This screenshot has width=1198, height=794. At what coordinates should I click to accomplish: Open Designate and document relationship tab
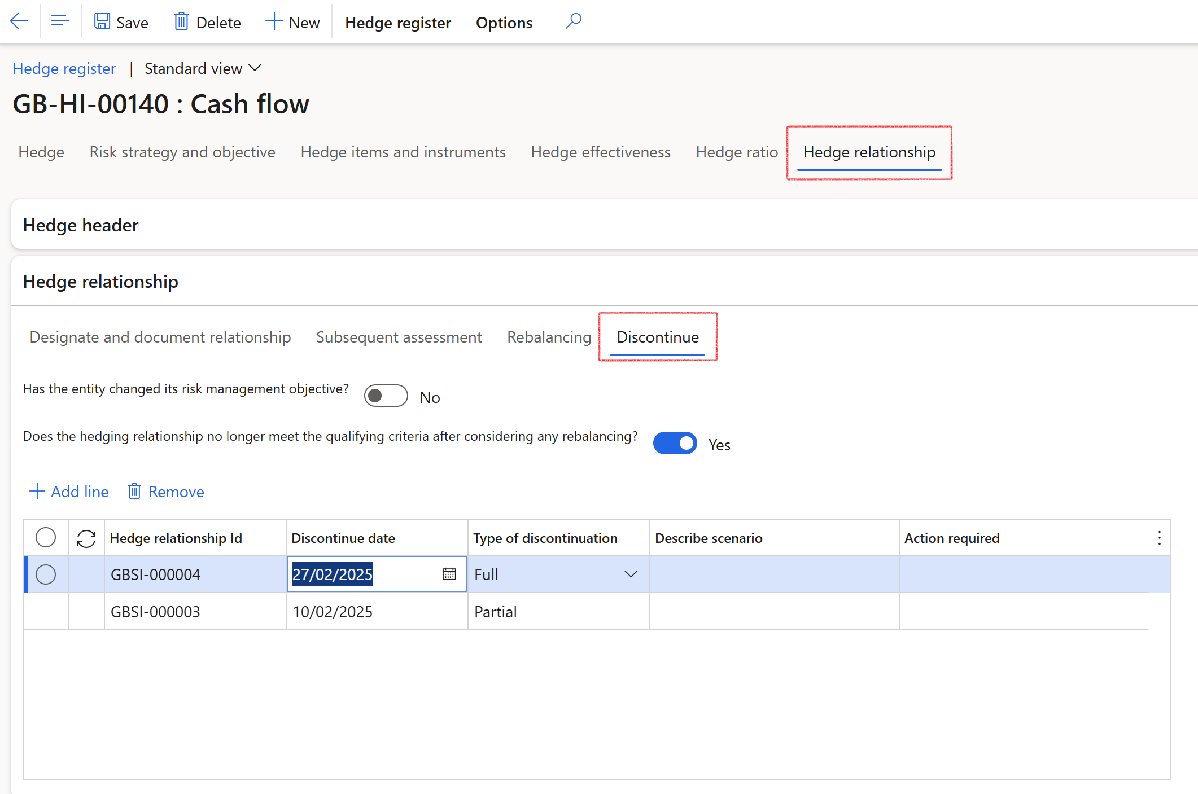(160, 337)
